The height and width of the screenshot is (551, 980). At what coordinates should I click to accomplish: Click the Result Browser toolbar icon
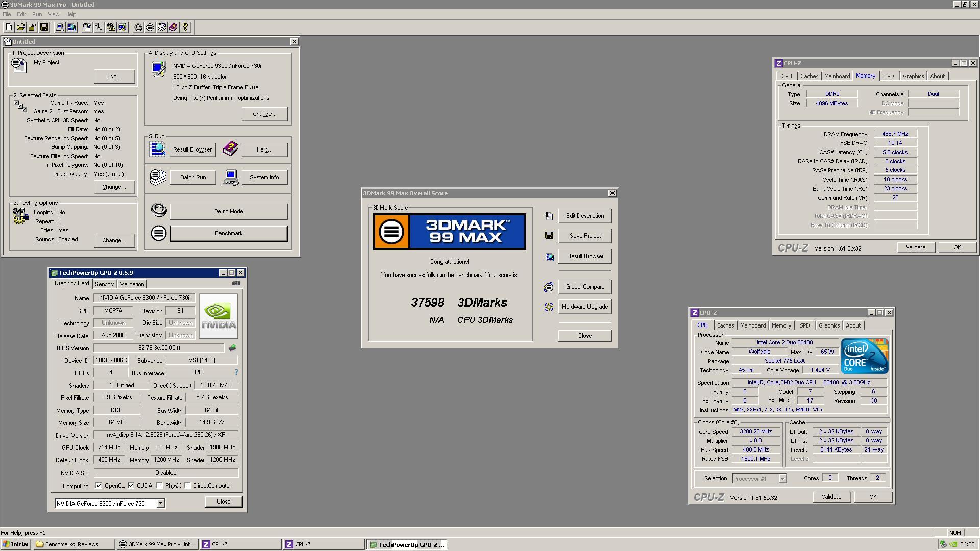71,28
